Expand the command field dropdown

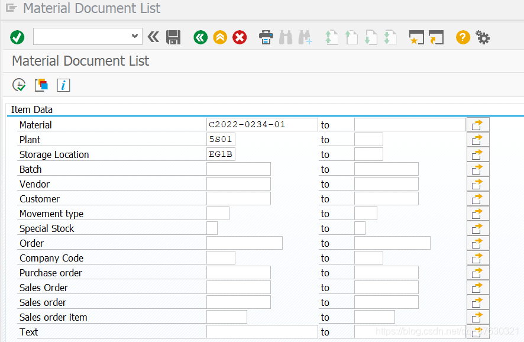(x=135, y=37)
